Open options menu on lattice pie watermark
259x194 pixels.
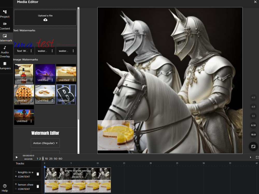tap(31, 100)
